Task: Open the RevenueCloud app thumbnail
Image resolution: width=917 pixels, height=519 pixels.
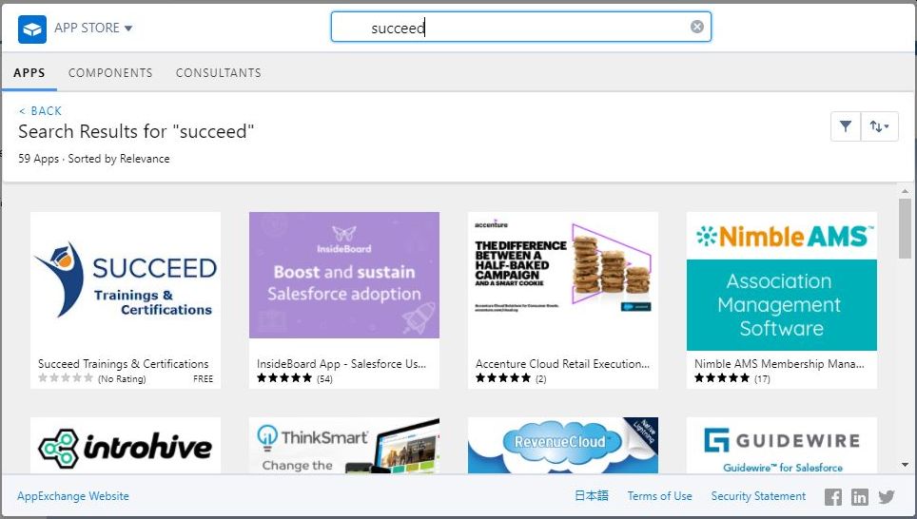Action: point(562,446)
